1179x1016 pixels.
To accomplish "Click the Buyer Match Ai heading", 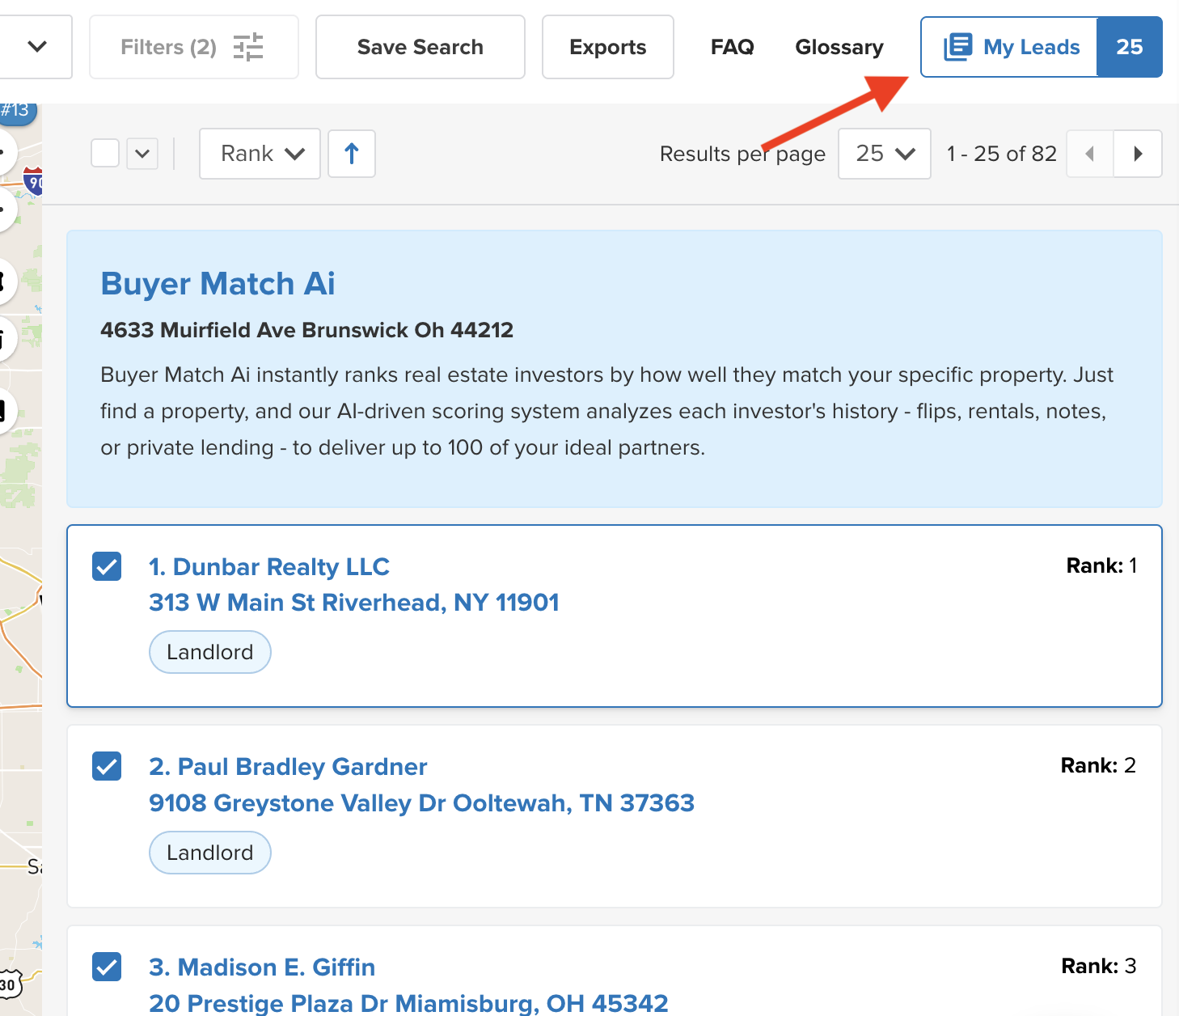I will pos(218,284).
